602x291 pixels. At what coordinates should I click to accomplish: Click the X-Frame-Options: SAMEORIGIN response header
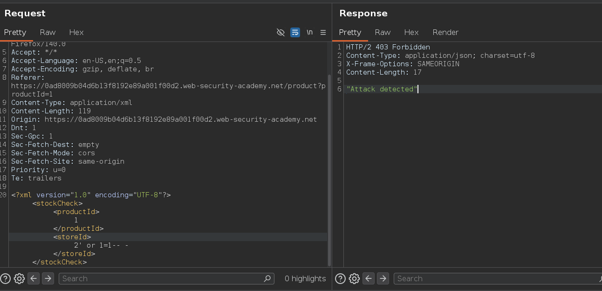pyautogui.click(x=403, y=64)
